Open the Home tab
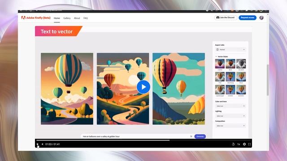This screenshot has width=287, height=161. pyautogui.click(x=57, y=18)
